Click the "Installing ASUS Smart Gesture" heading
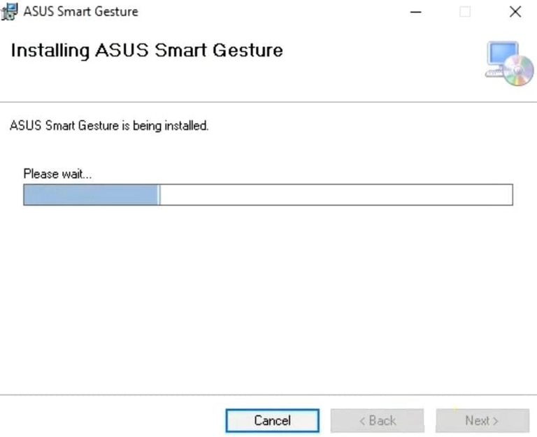Viewport: 537px width, 437px height. point(147,50)
